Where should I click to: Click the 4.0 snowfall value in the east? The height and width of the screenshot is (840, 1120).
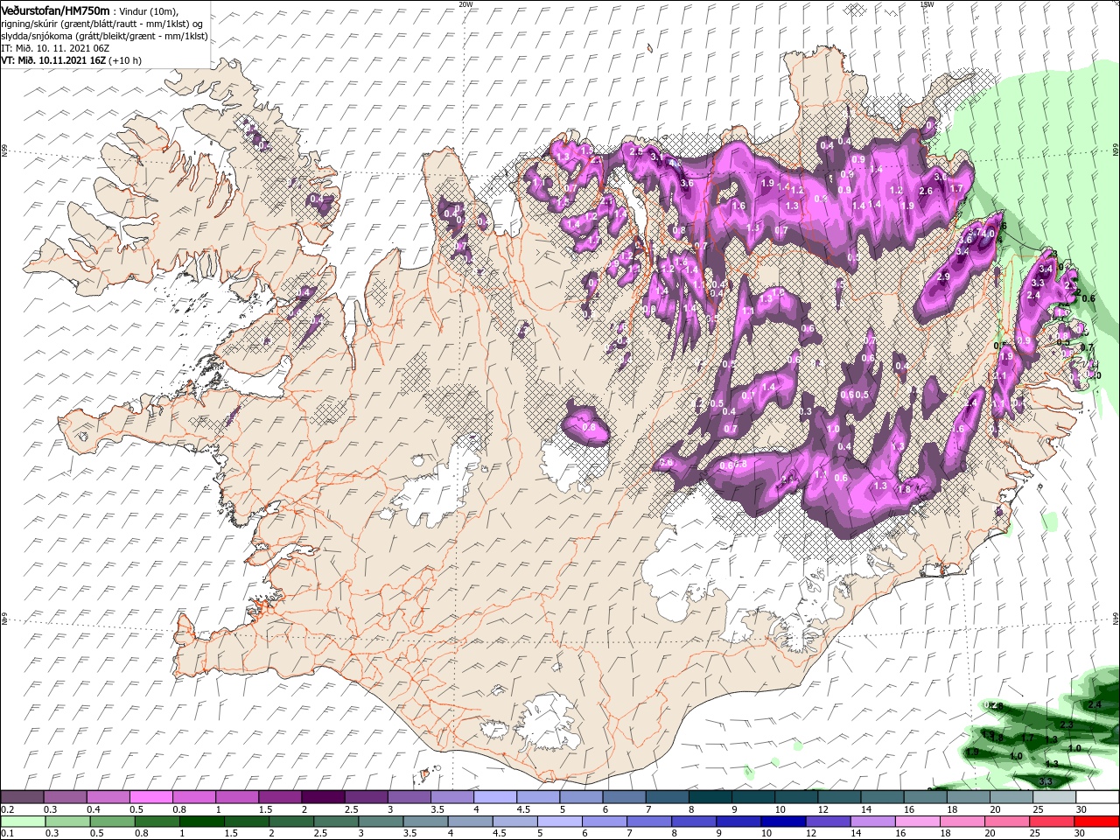[x=989, y=234]
